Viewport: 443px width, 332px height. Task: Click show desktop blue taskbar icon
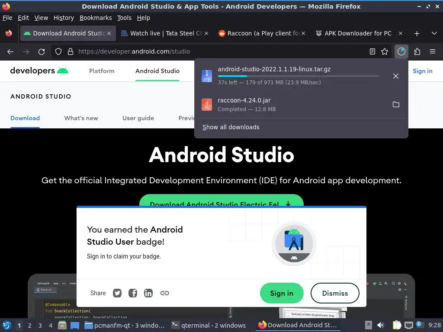74,325
